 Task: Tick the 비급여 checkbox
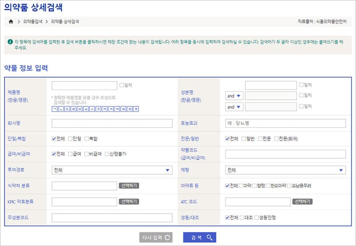coord(86,154)
